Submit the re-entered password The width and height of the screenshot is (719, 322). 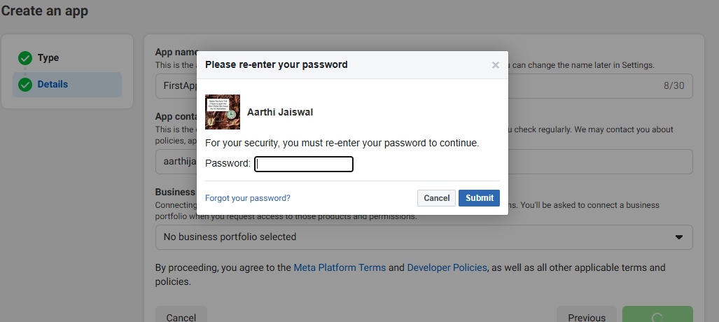(480, 198)
